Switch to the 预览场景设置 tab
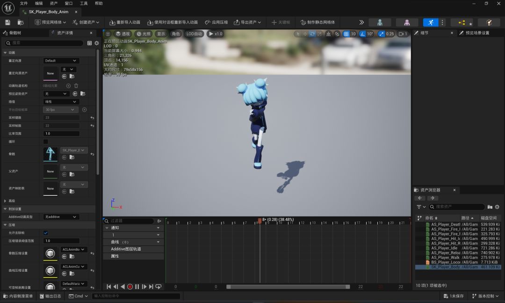The image size is (505, 303). [x=474, y=33]
